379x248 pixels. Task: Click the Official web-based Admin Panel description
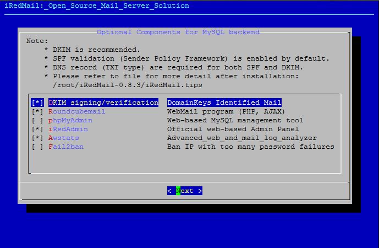coord(230,129)
